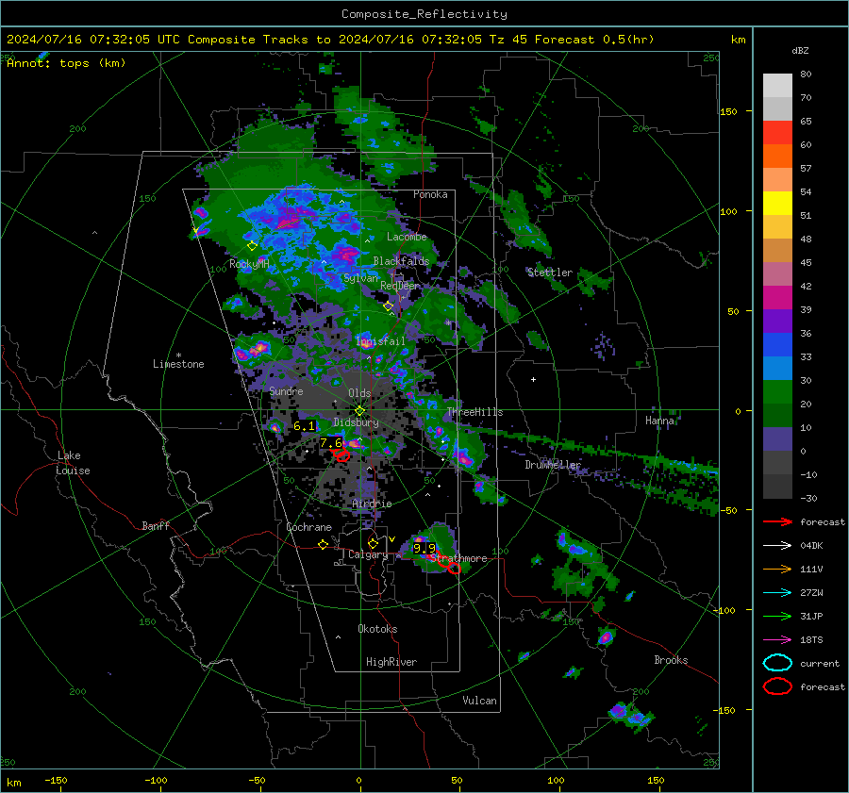Viewport: 849px width, 793px height.
Task: Click the Vulcan city label
Action: 480,701
